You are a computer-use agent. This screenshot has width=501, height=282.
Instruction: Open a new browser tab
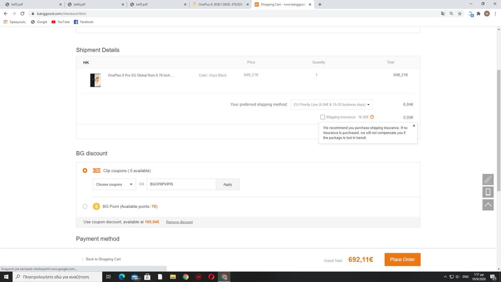tap(320, 4)
